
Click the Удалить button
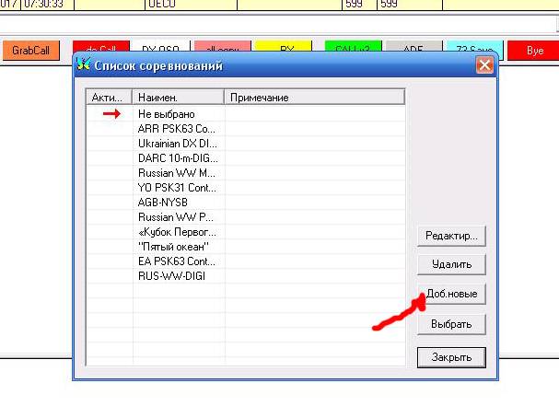coord(451,264)
